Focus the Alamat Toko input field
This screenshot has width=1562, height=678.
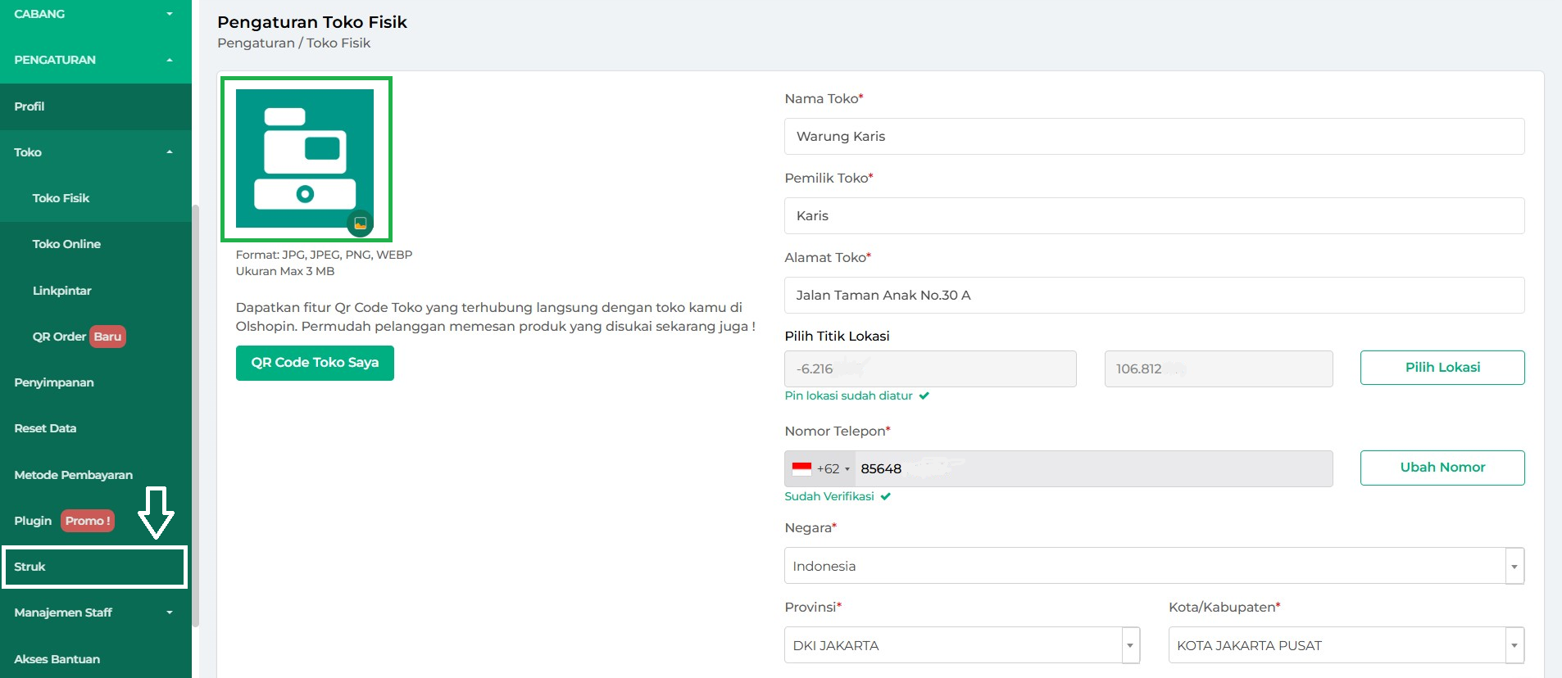pyautogui.click(x=1154, y=295)
